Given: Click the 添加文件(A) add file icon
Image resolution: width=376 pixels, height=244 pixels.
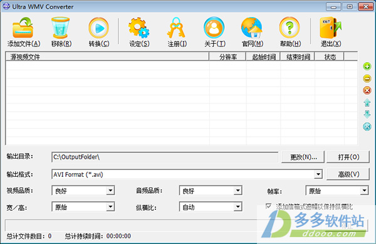Looking at the screenshot, I should [23, 28].
